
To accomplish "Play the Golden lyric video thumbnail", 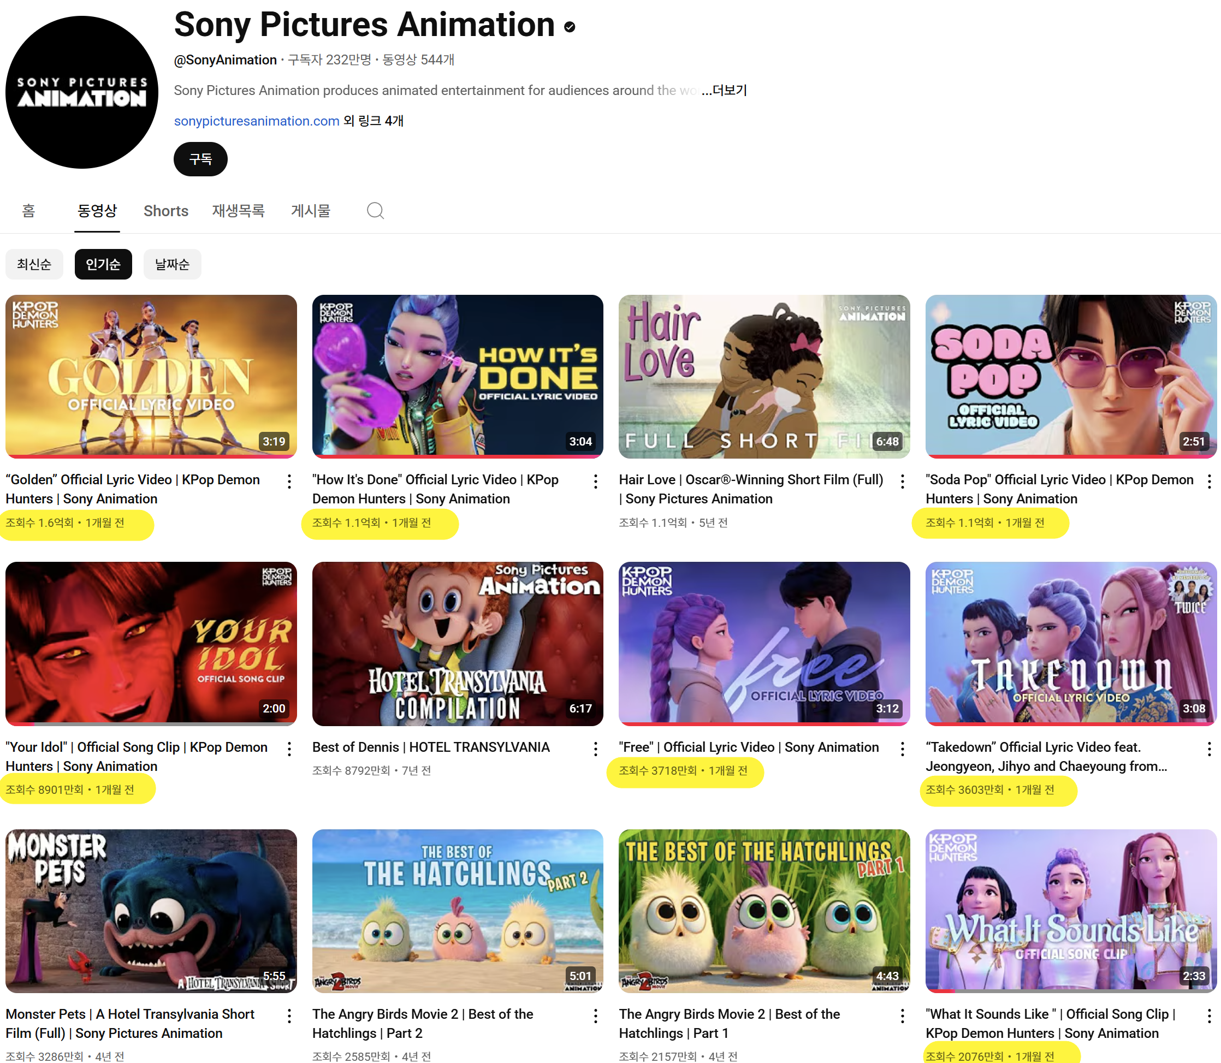I will coord(151,377).
